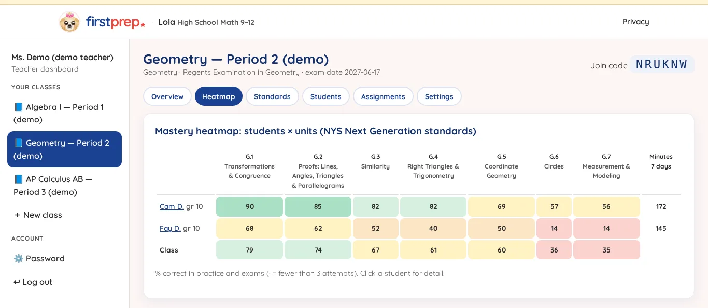This screenshot has height=308, width=708.
Task: Click Ms. Demo (demo teacher) name
Action: (62, 57)
